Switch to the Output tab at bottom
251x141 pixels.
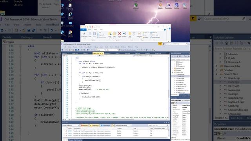tap(71, 140)
